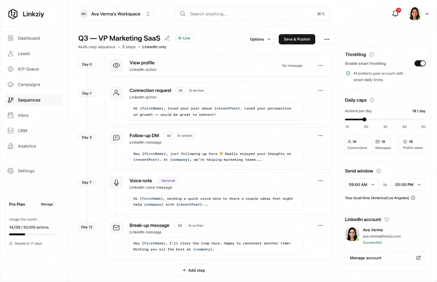Click the Break-up message envelope icon
437x282 pixels.
116,228
